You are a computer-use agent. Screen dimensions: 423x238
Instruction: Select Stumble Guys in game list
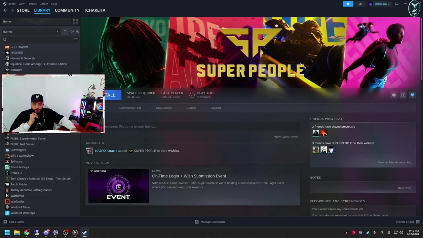click(19, 167)
